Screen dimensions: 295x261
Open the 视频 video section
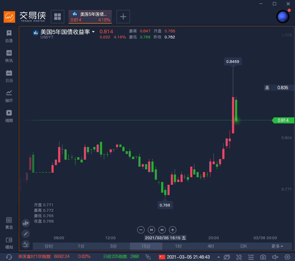[9, 116]
